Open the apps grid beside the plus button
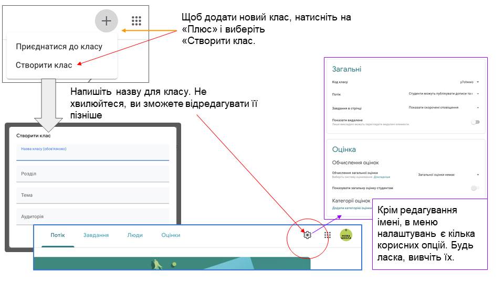The width and height of the screenshot is (504, 283). tap(136, 21)
